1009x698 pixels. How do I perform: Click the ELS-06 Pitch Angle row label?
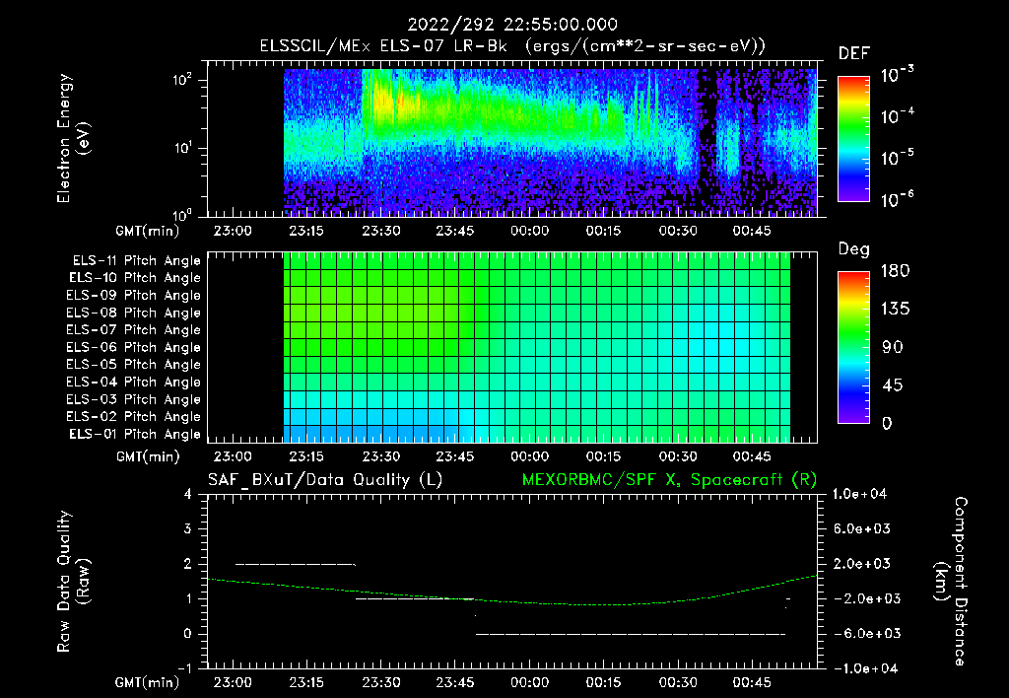point(133,348)
